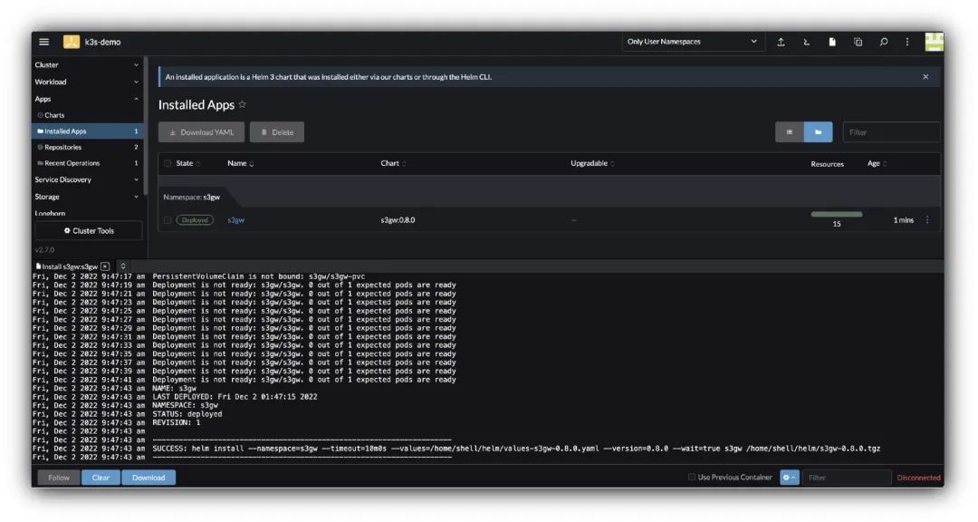Click the Namespace: s3gw group header

coord(191,197)
